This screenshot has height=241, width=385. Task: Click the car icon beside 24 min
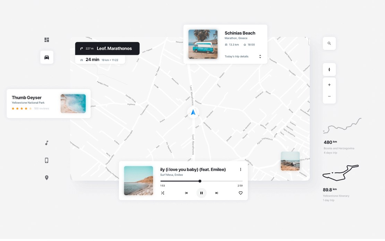coord(82,60)
